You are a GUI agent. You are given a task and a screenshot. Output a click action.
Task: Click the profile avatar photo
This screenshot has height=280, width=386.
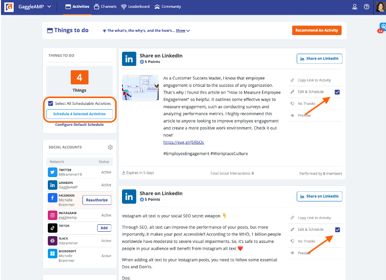381,7
